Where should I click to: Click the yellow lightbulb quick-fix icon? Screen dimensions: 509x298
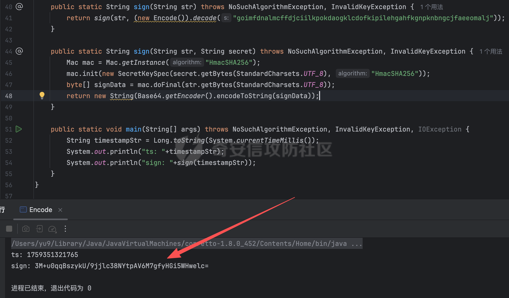pyautogui.click(x=42, y=95)
